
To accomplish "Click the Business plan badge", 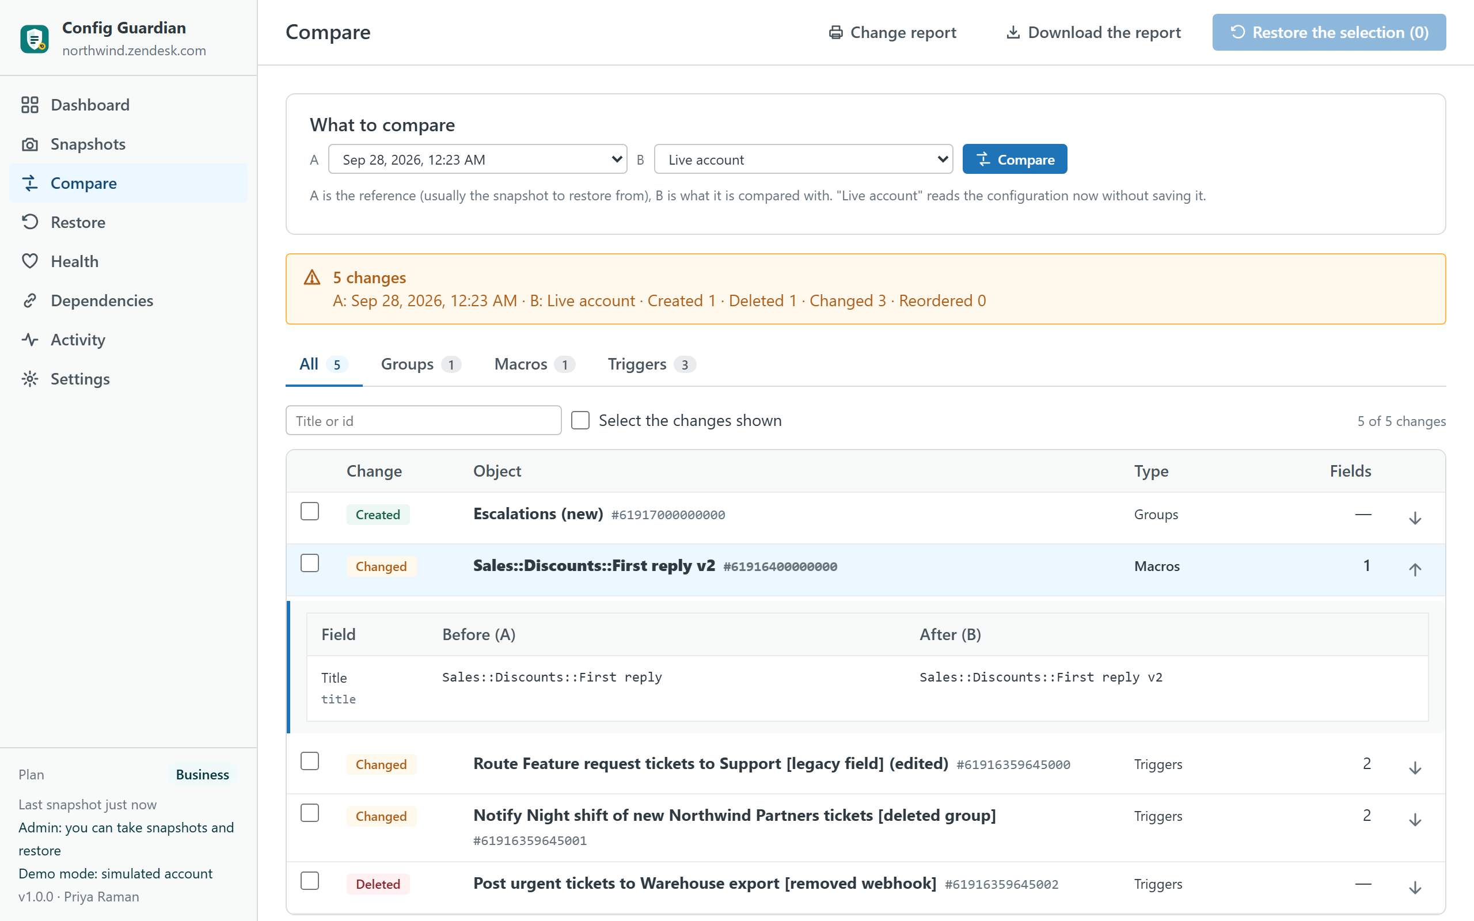I will [x=202, y=774].
